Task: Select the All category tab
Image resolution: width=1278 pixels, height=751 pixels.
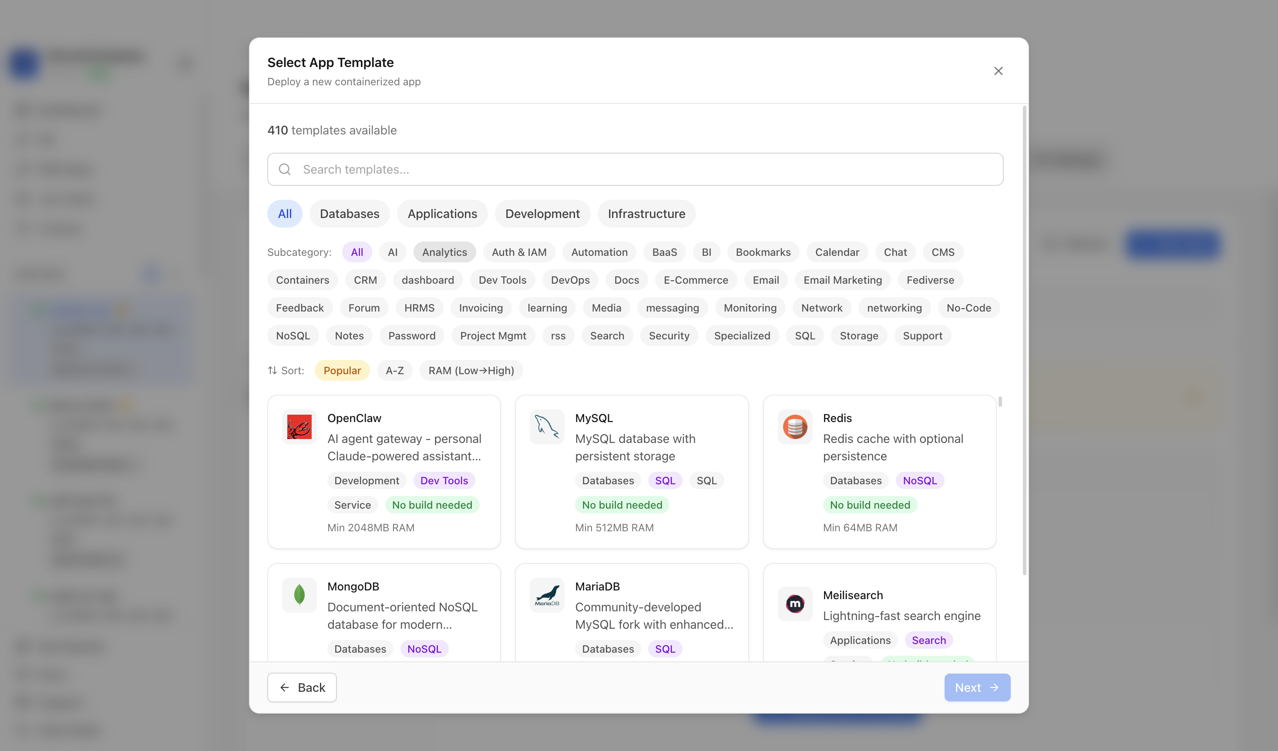Action: coord(285,214)
